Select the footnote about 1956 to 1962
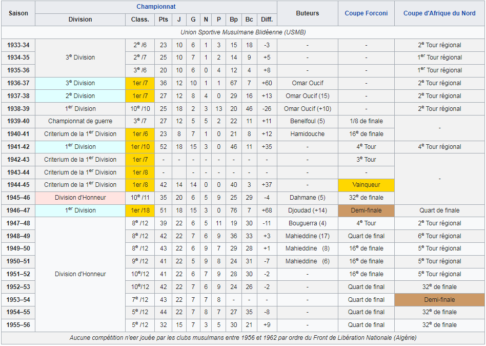The height and width of the screenshot is (346, 486). tap(243, 338)
